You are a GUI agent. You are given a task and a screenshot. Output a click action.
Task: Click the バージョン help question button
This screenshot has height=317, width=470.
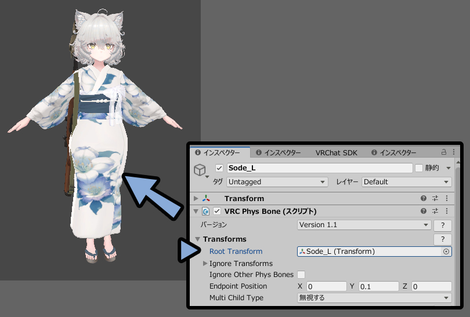click(442, 225)
